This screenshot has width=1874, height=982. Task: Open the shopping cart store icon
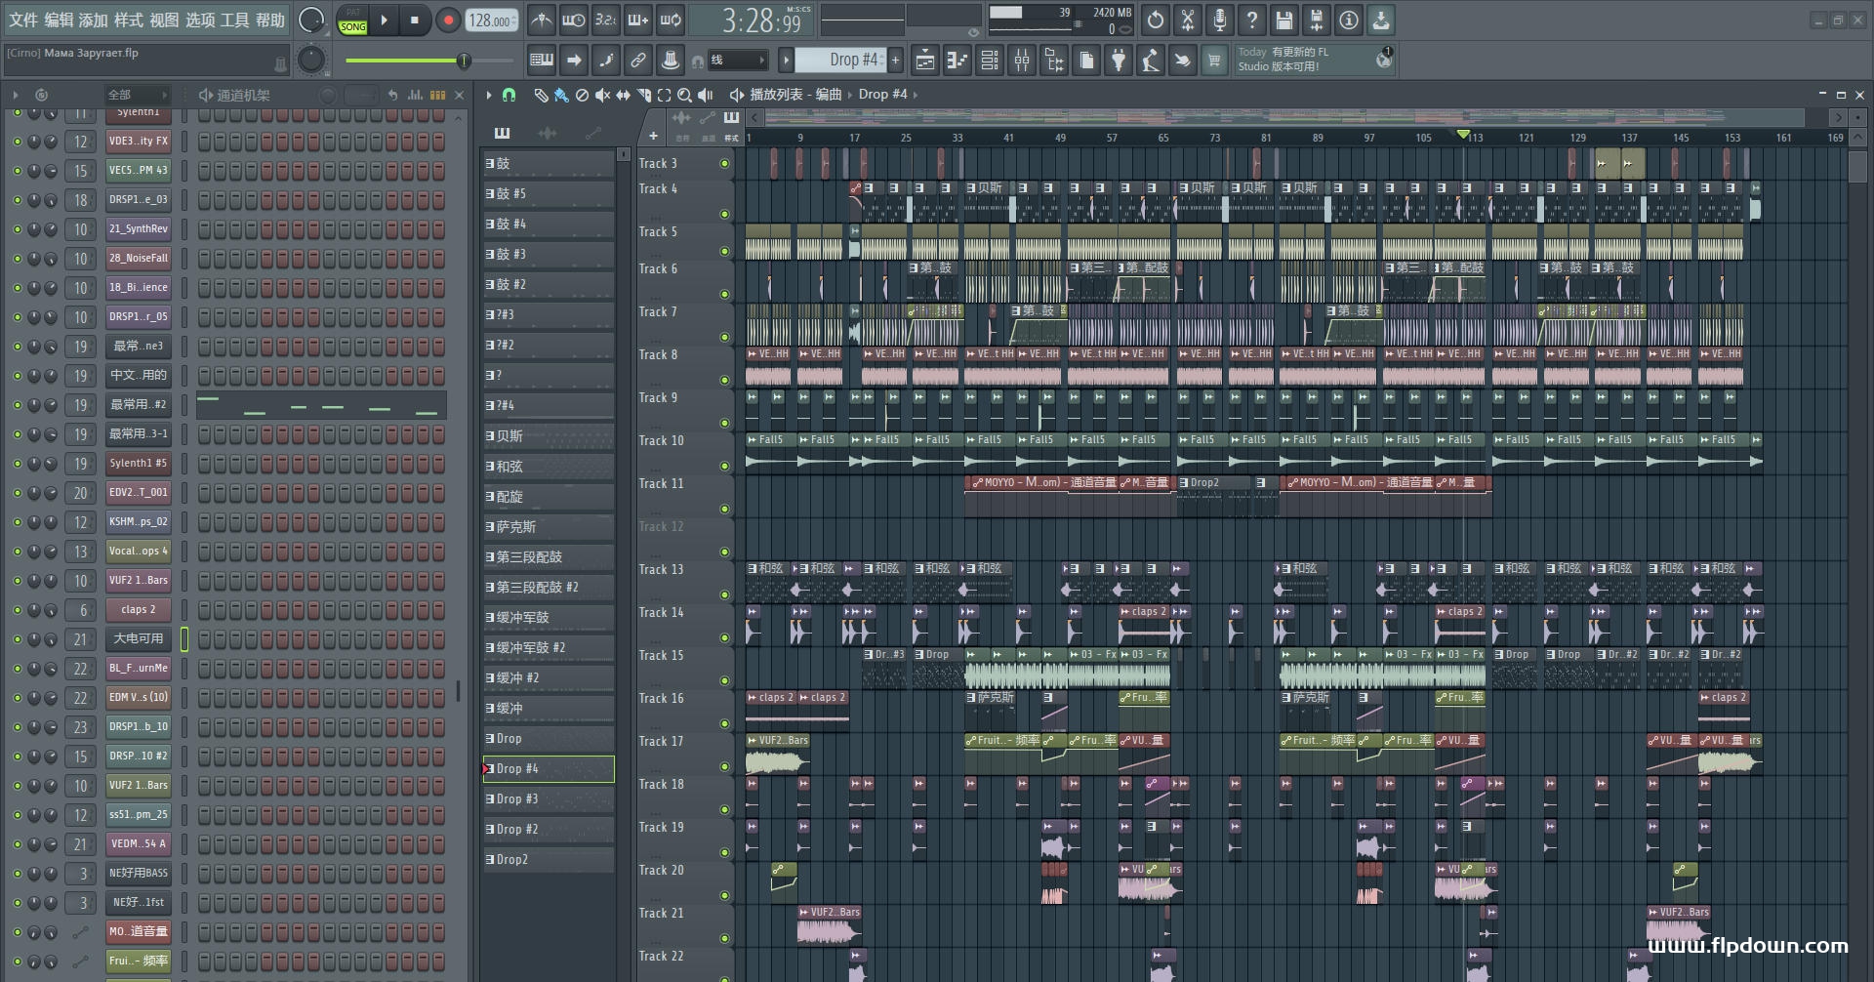1214,61
